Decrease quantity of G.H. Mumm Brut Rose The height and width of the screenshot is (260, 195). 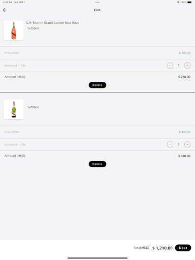click(170, 66)
